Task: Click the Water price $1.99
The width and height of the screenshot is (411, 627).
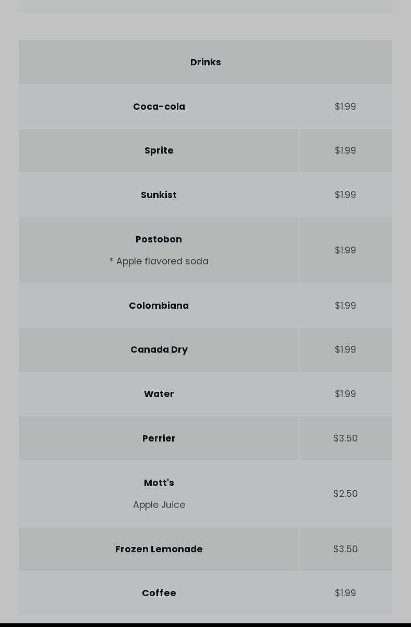Action: coord(345,394)
